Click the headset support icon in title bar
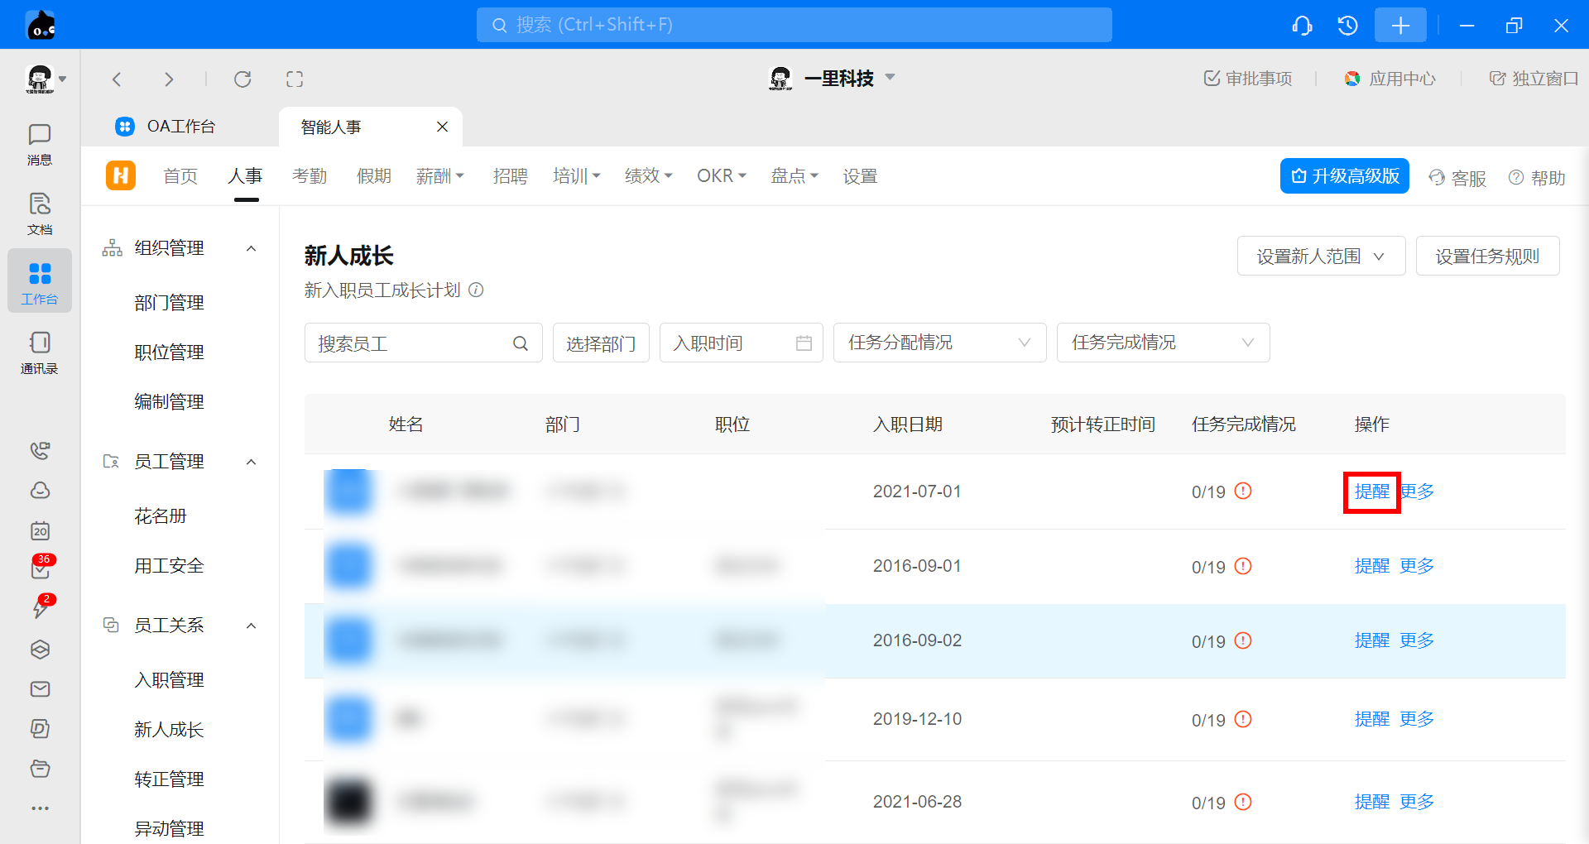Screen dimensions: 1589x844 (x=1302, y=26)
